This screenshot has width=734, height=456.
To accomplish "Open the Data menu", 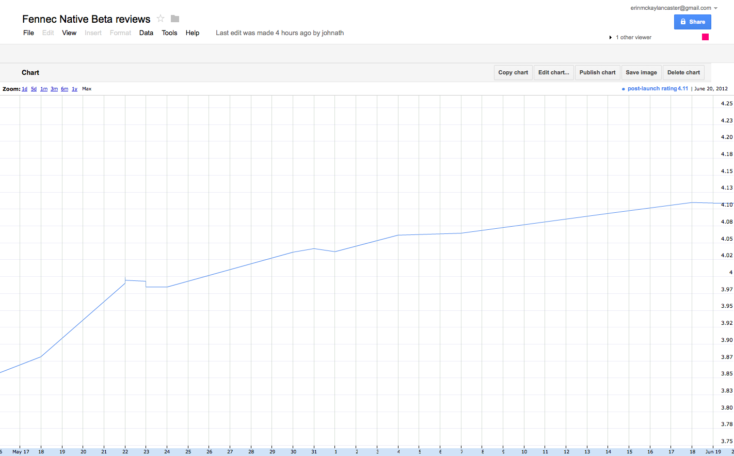I will point(146,33).
